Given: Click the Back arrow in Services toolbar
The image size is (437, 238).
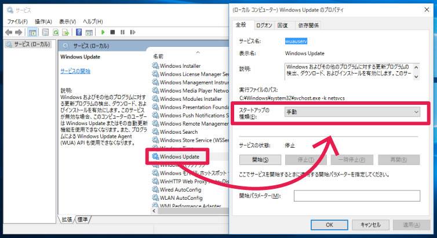Looking at the screenshot, I should pyautogui.click(x=9, y=32).
